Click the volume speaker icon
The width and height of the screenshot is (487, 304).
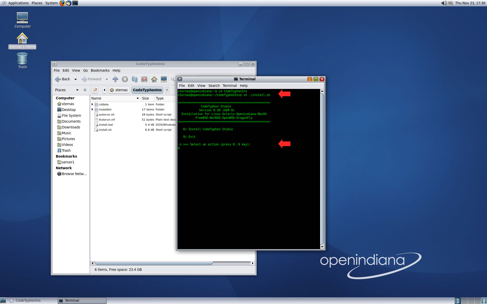(444, 3)
